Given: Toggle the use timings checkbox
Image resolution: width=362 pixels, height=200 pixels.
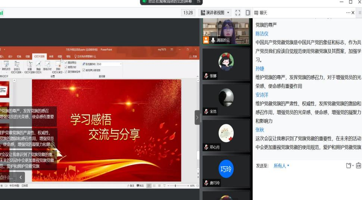Looking at the screenshot, I should coord(66,67).
